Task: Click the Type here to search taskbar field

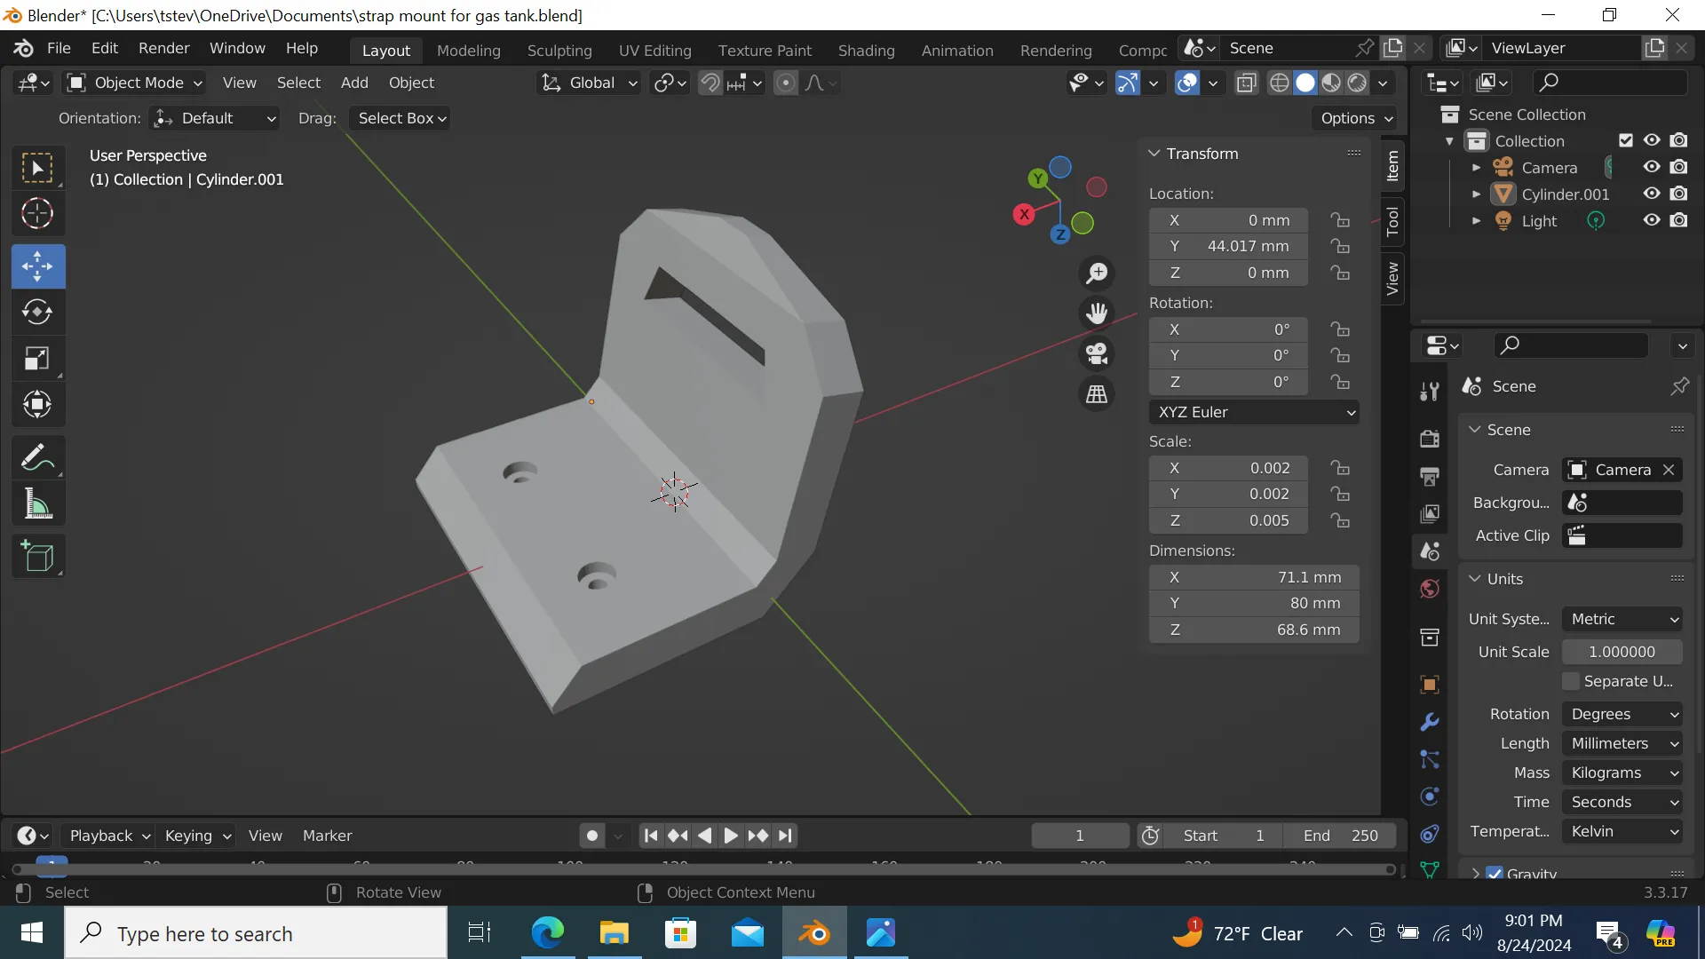Action: (x=258, y=933)
